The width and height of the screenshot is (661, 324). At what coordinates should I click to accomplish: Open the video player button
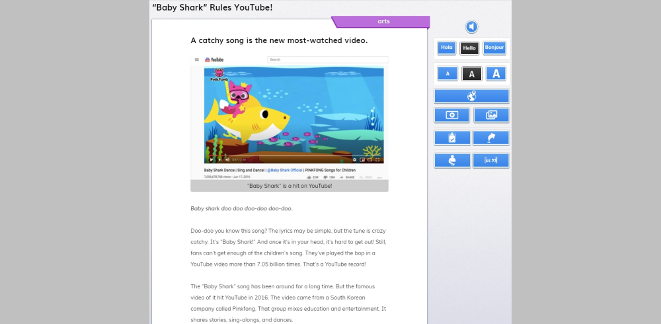click(x=451, y=115)
